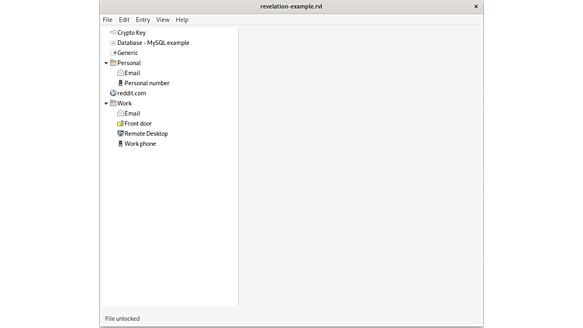Click the Front door lock icon
Viewport: 583px width, 328px height.
click(x=120, y=123)
